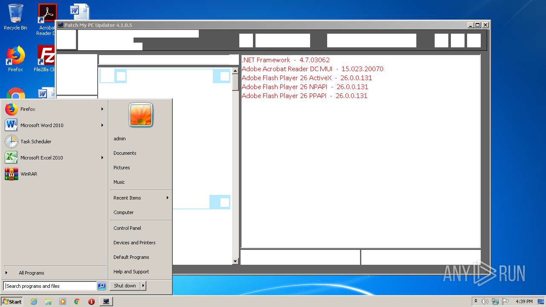This screenshot has height=307, width=546.
Task: Open Documents from Start menu
Action: pyautogui.click(x=125, y=153)
